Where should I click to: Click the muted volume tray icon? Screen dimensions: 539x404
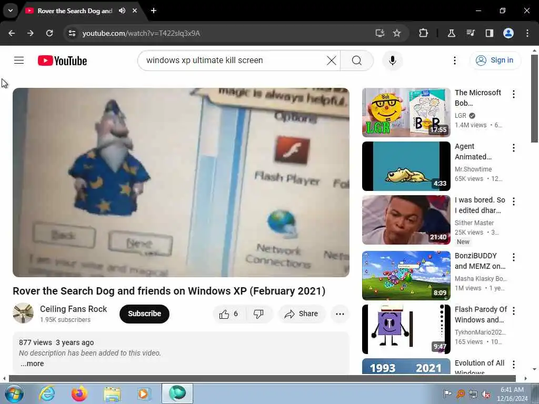[x=486, y=394]
